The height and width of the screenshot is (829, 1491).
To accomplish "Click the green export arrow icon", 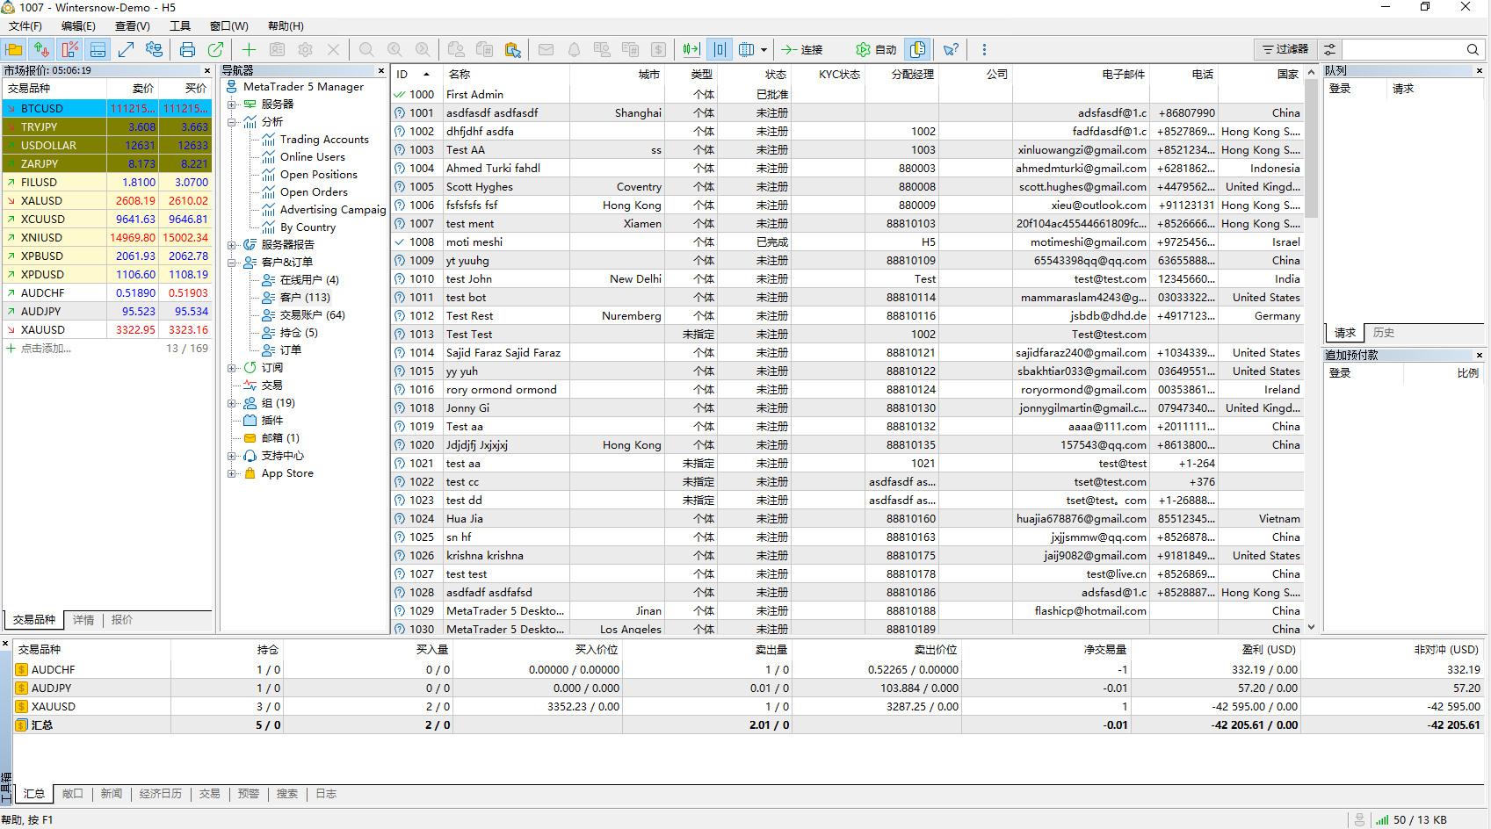I will click(x=215, y=49).
